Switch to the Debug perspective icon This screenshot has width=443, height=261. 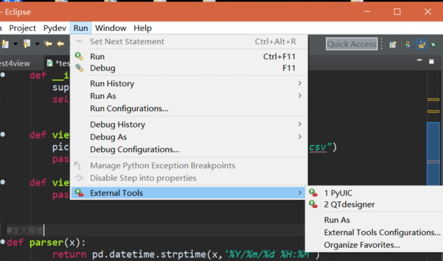(434, 44)
